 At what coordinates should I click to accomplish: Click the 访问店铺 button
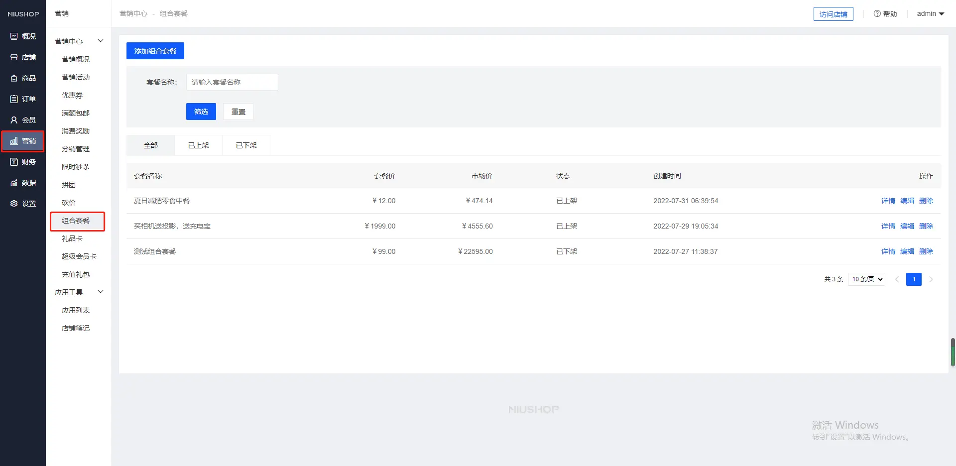tap(833, 14)
